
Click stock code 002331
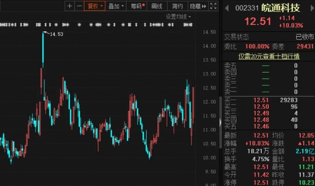pyautogui.click(x=247, y=8)
